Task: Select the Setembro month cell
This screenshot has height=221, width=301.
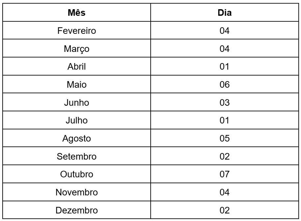Action: click(x=77, y=156)
